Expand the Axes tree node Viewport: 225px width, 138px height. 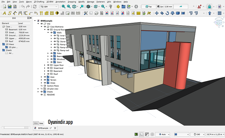[x=42, y=77]
